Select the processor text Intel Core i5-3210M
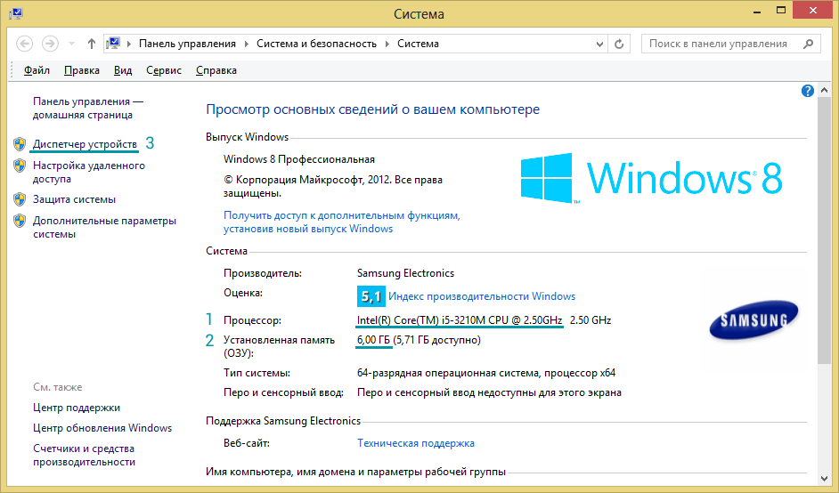This screenshot has height=493, width=839. coord(460,320)
